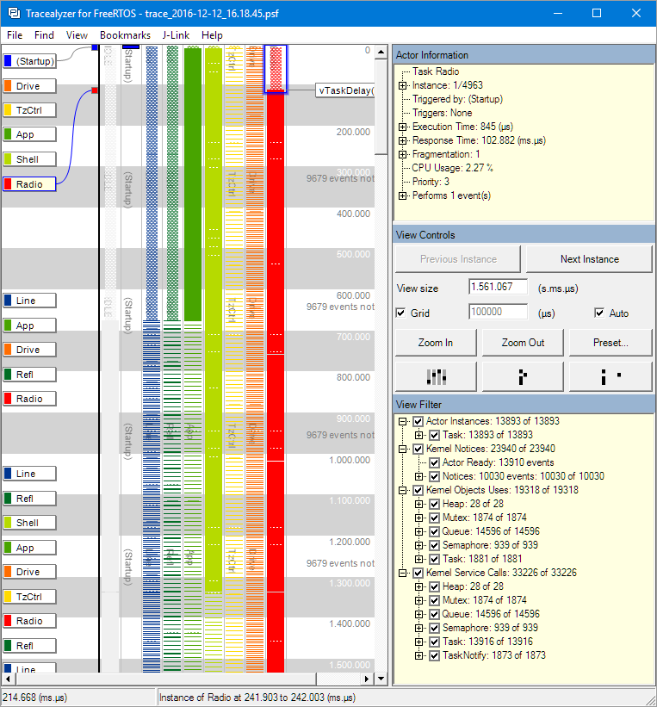Uncheck the Auto grid checkbox

click(600, 313)
